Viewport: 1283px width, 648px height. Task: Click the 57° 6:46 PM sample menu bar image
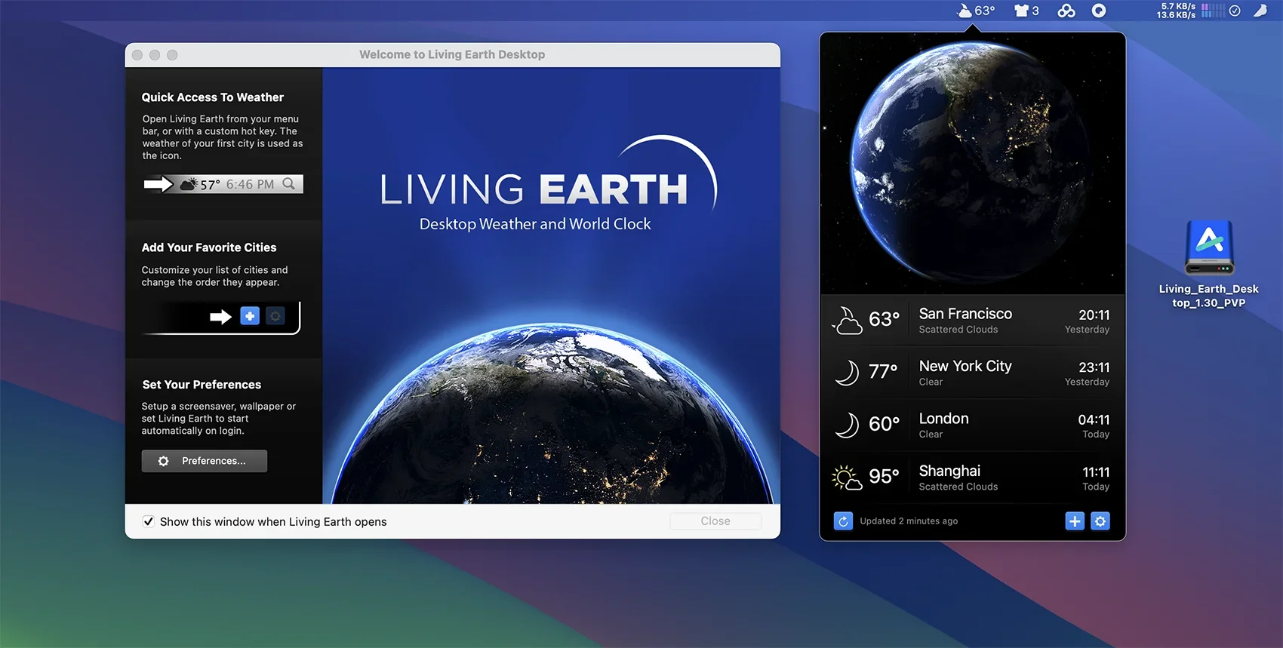(223, 184)
